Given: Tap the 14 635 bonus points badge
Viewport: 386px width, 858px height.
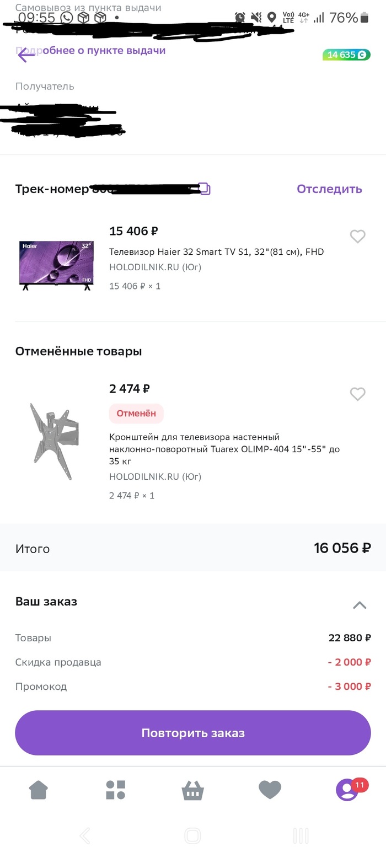Looking at the screenshot, I should 346,55.
